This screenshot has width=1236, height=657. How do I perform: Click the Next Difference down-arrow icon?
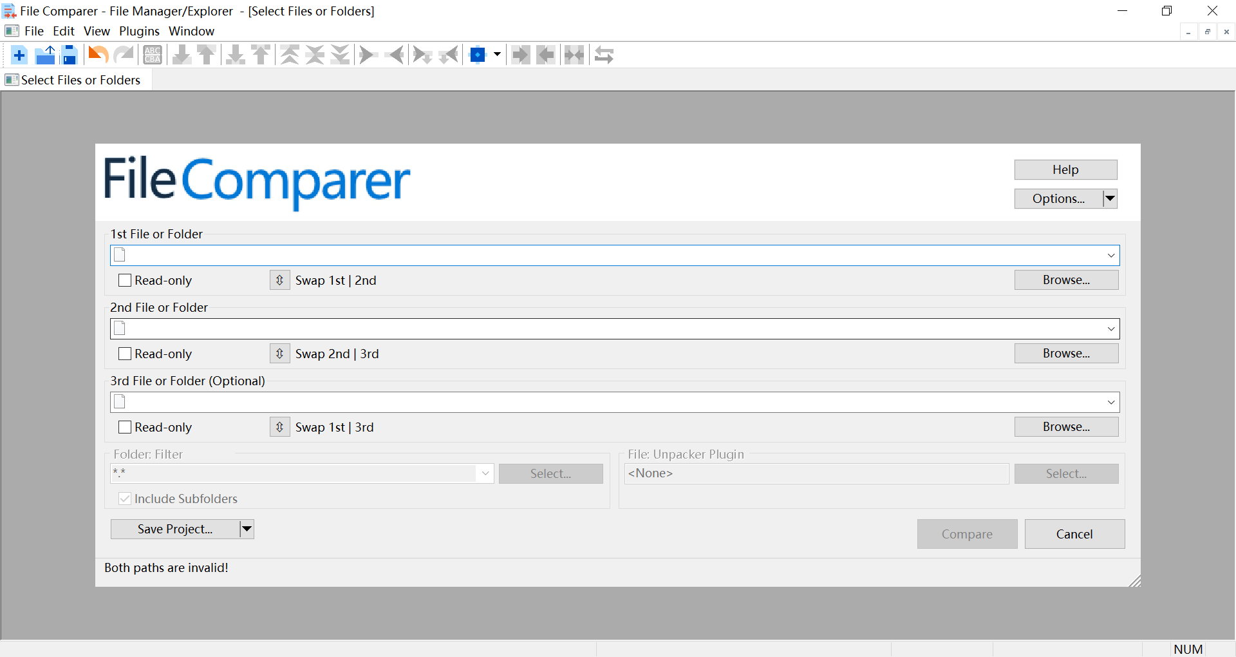point(182,55)
